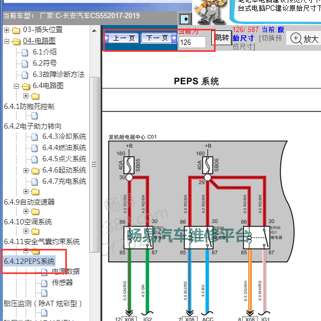Click the 跳转 jump button

(x=221, y=38)
